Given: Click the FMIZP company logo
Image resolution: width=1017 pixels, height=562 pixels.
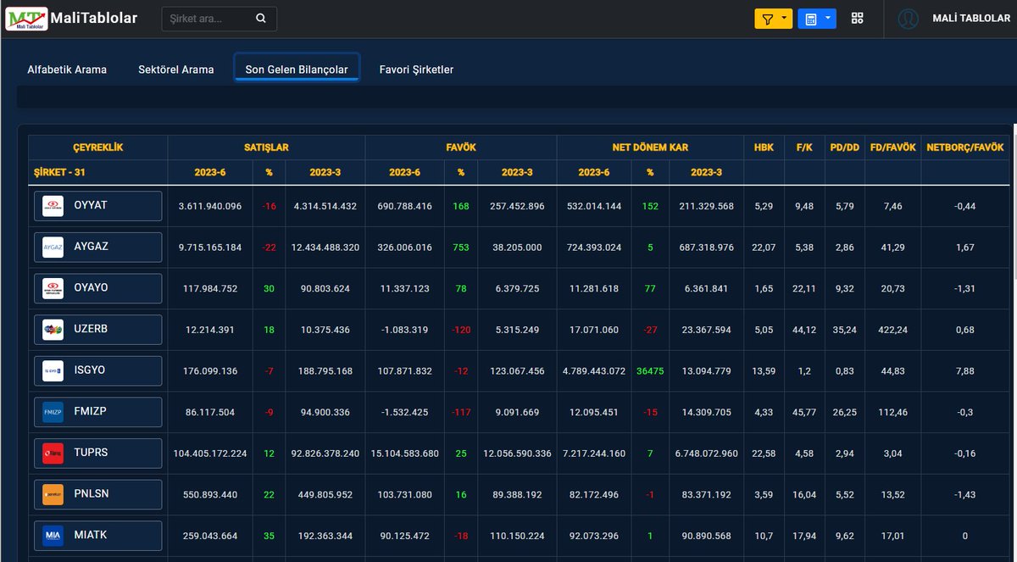Looking at the screenshot, I should 53,412.
